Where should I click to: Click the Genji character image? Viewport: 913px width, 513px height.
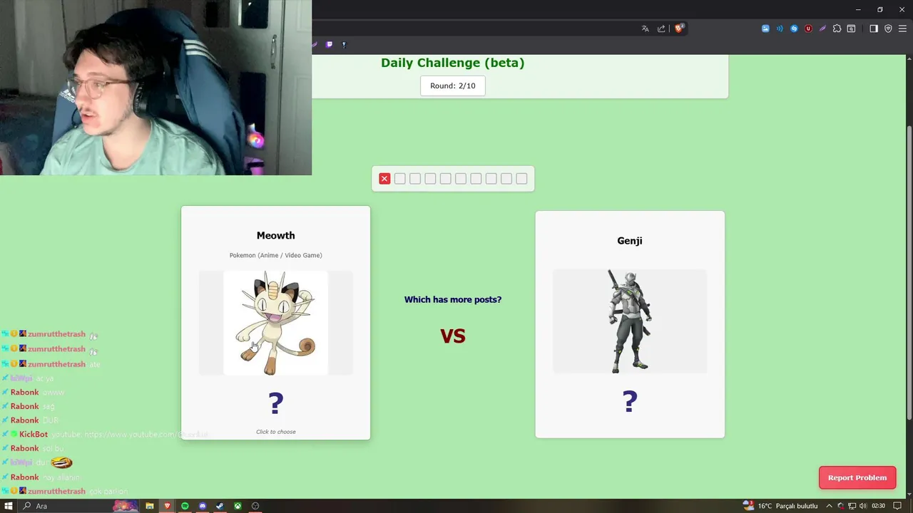[x=630, y=321]
